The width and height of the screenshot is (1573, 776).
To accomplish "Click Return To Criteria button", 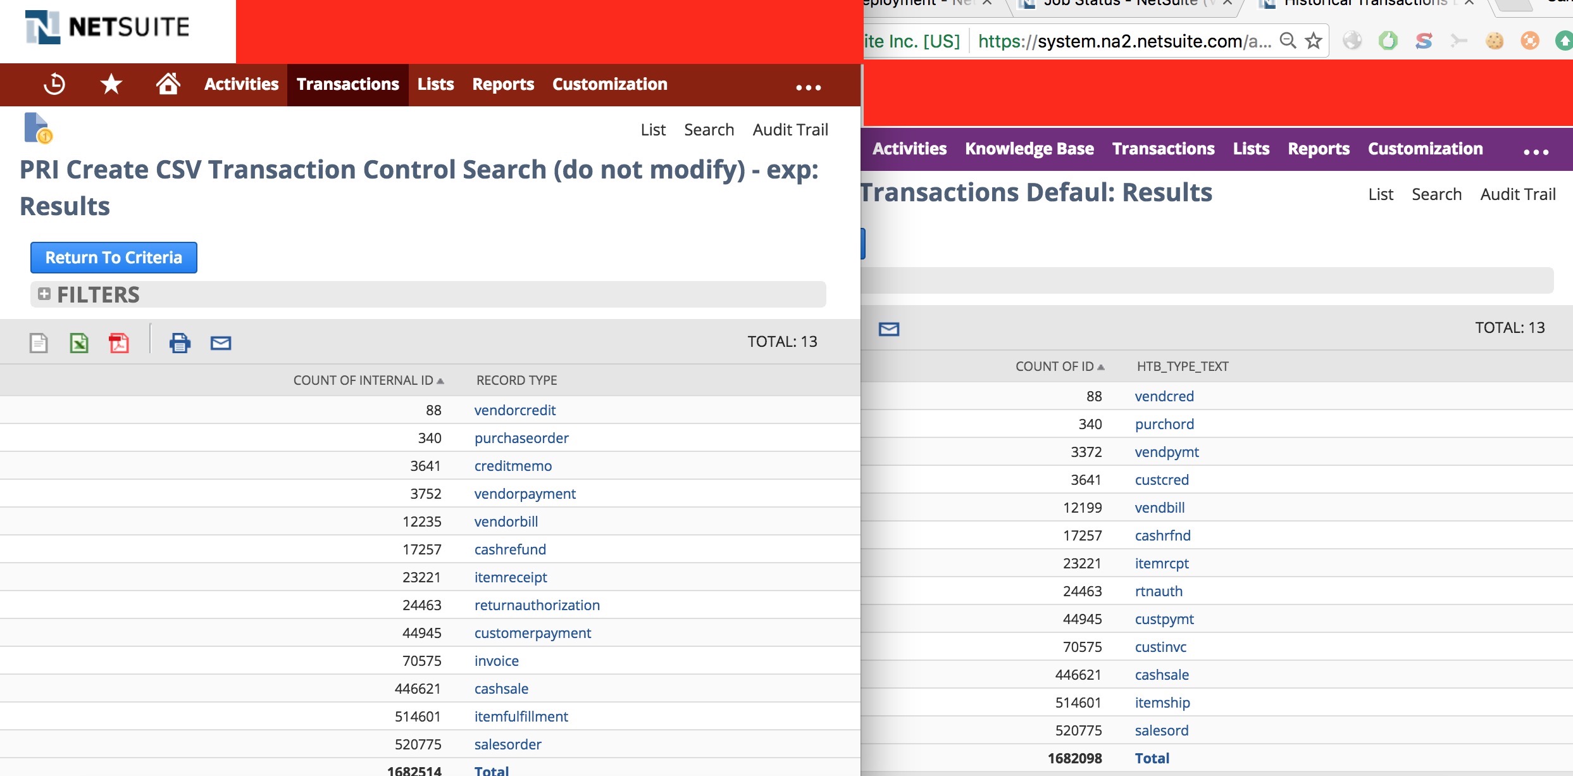I will coord(115,256).
